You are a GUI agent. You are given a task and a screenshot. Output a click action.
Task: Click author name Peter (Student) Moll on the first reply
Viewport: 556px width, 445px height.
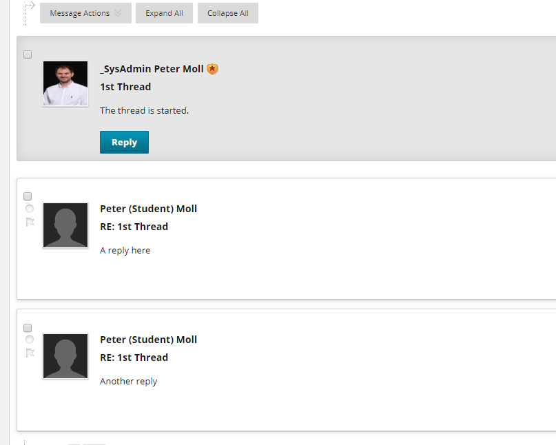point(149,209)
